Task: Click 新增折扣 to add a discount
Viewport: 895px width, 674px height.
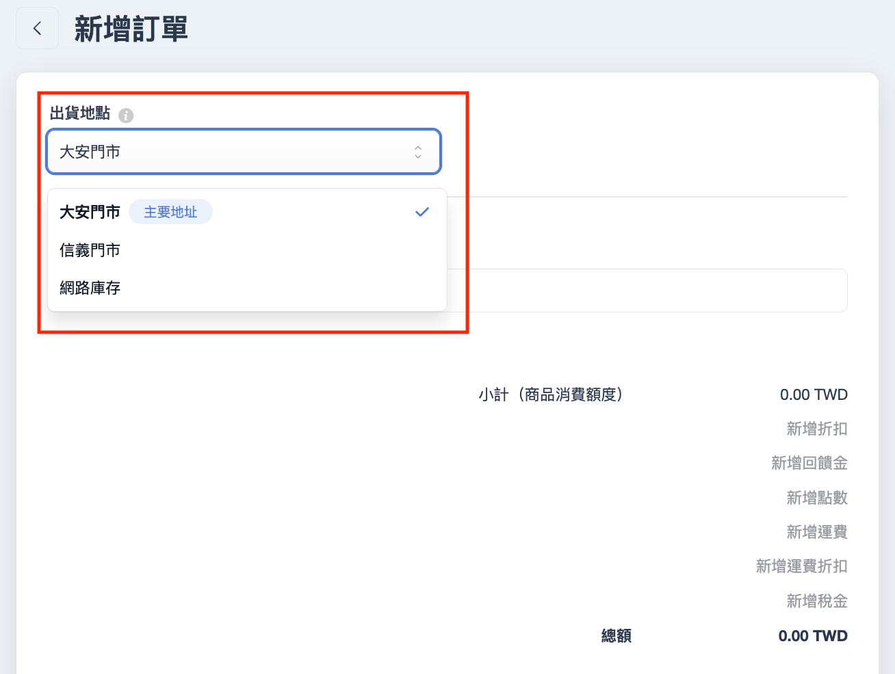Action: (816, 429)
